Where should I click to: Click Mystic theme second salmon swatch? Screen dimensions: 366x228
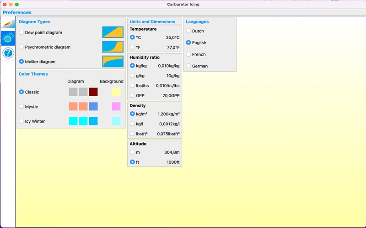click(x=83, y=106)
